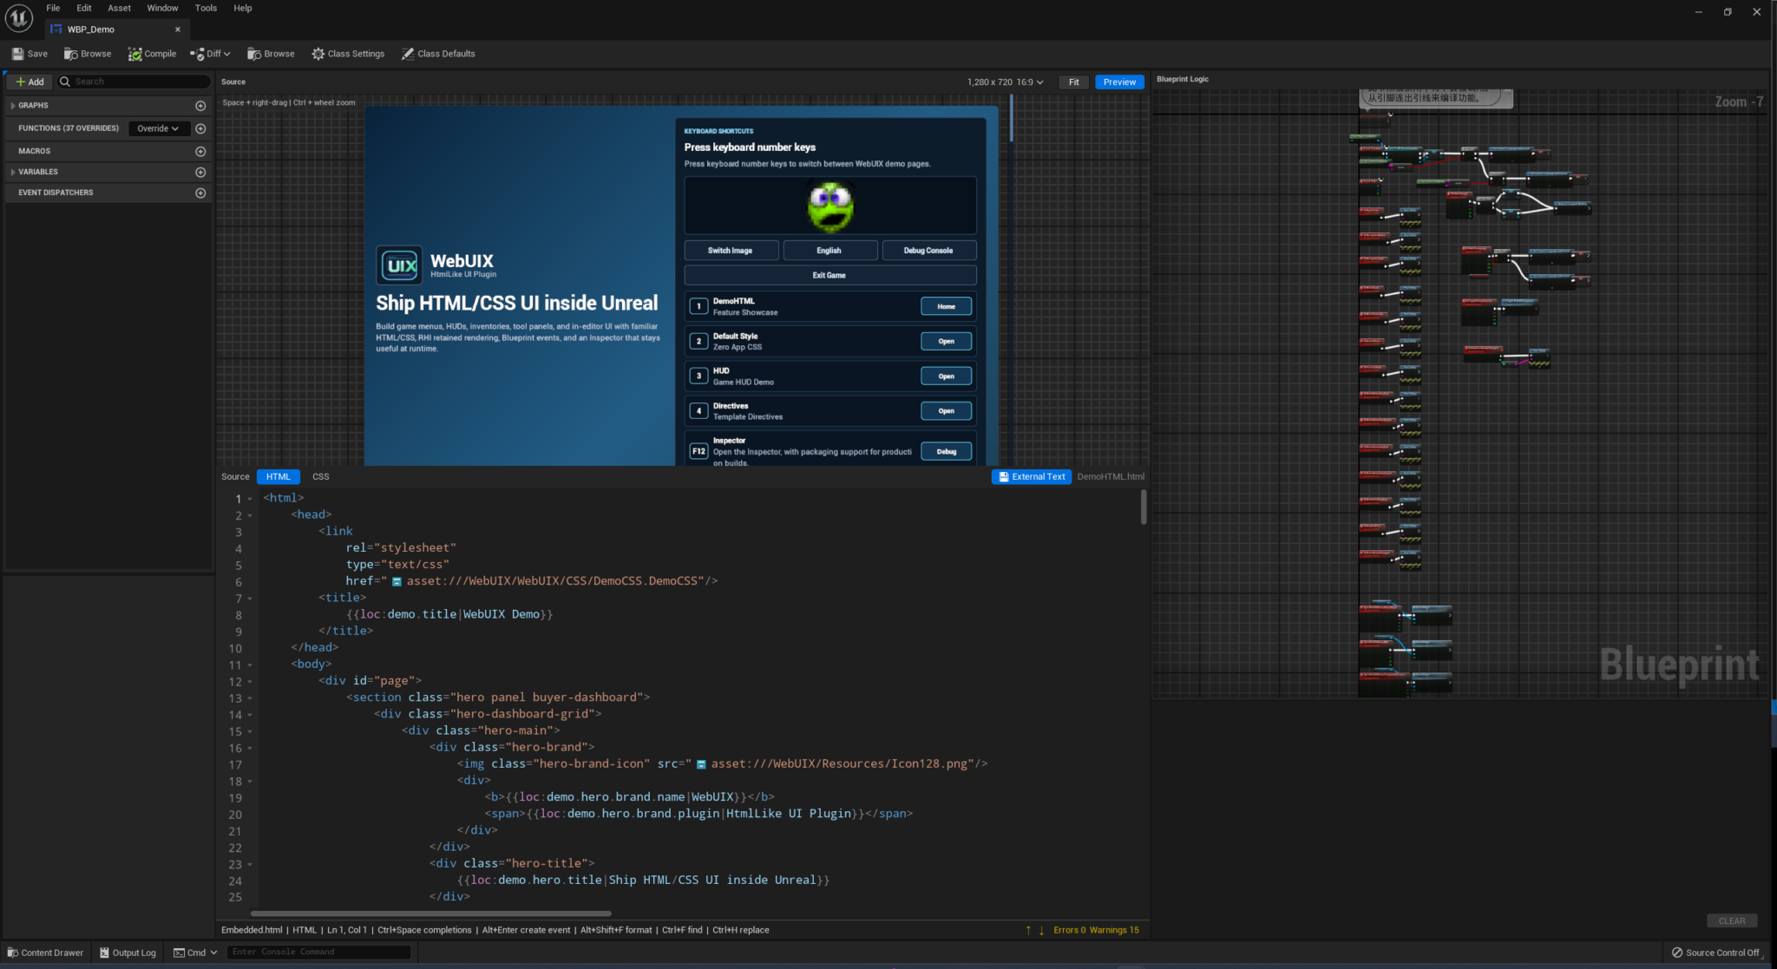Open the functions Override dropdown
Screen dimensions: 1777x969
[158, 128]
